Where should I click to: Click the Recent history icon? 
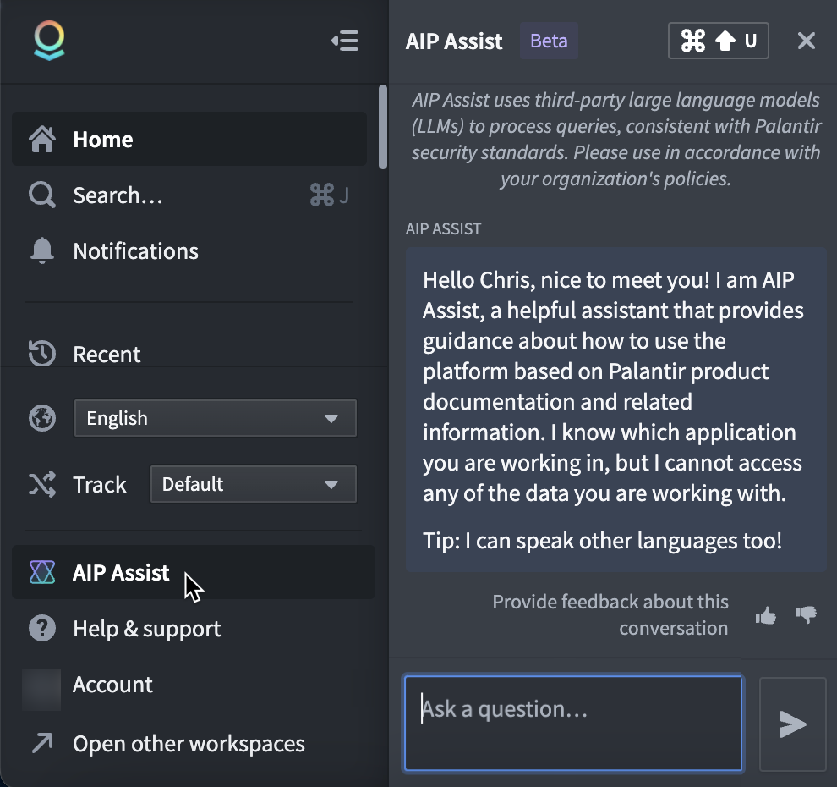41,354
